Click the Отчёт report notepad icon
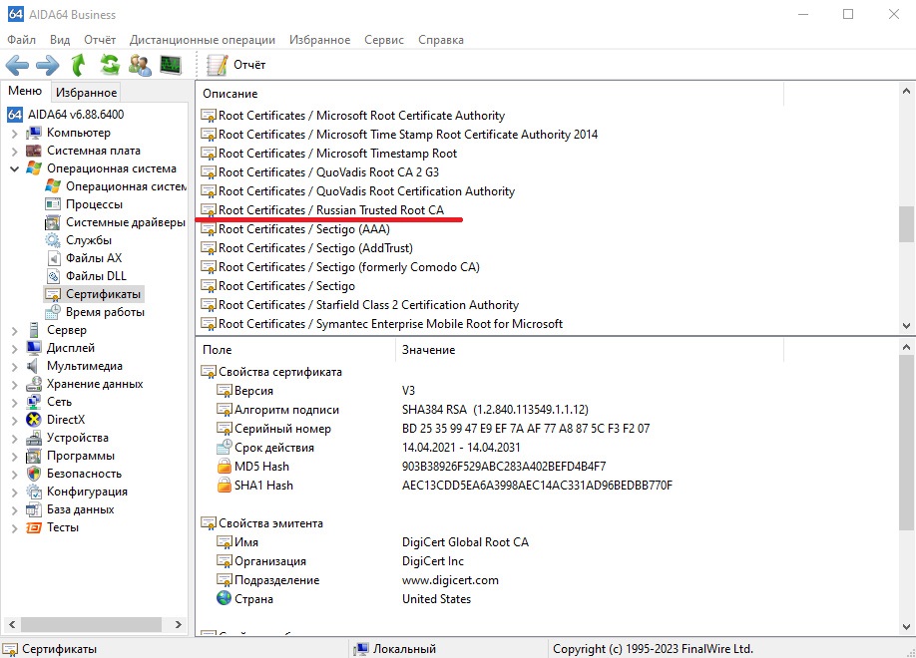The image size is (916, 658). pyautogui.click(x=217, y=65)
